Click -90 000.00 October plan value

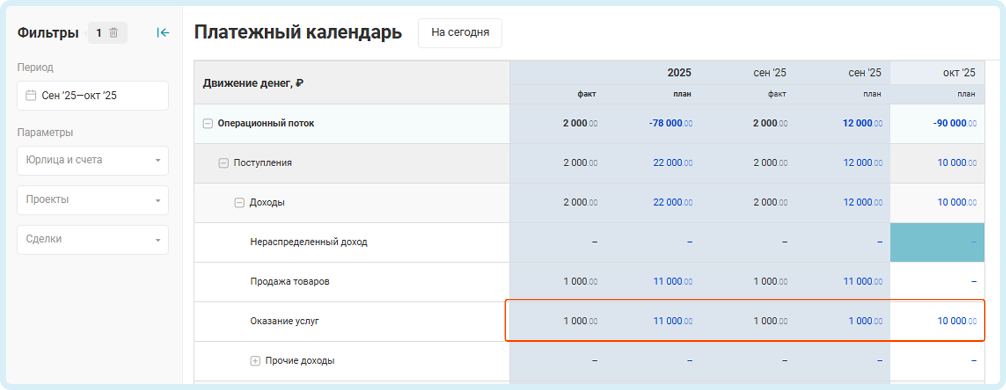click(x=955, y=123)
